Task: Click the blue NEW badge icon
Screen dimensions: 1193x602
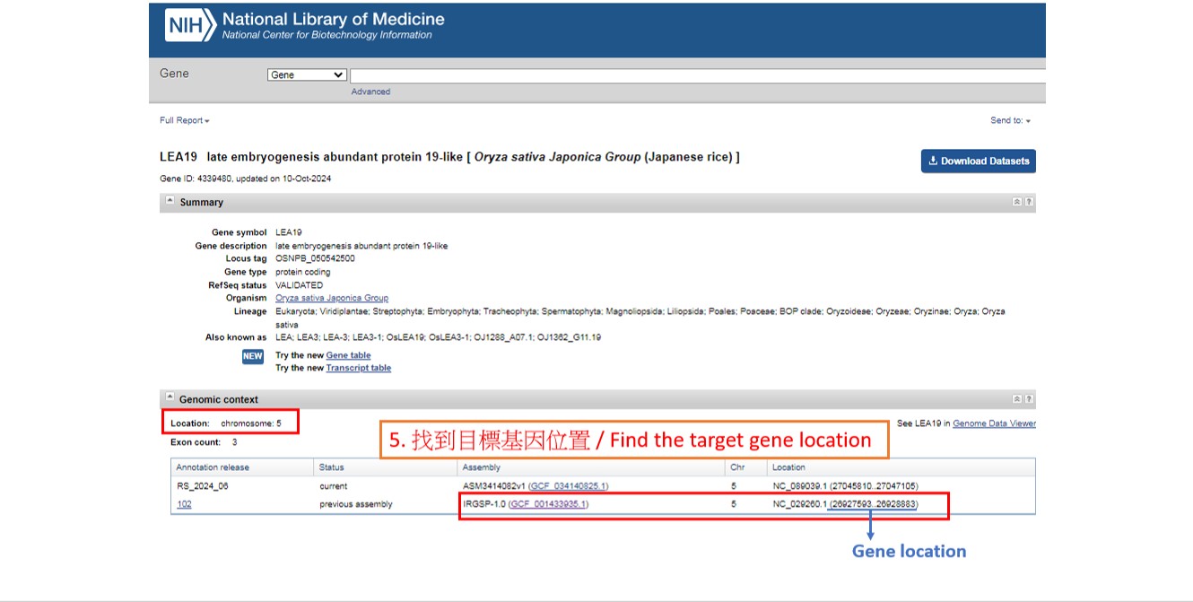Action: 253,356
